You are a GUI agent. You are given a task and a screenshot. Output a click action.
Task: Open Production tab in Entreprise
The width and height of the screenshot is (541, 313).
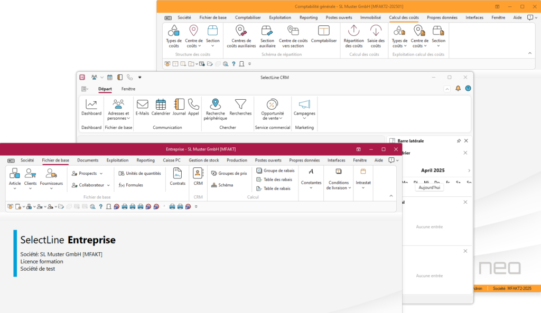pyautogui.click(x=237, y=160)
